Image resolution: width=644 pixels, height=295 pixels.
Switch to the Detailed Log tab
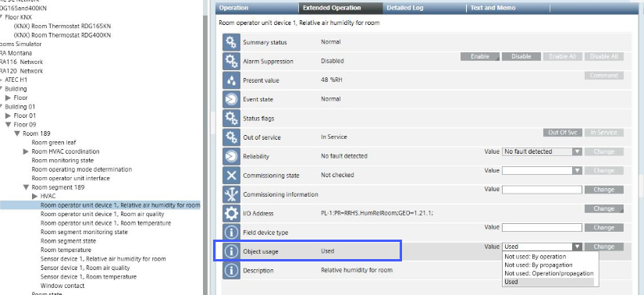click(x=405, y=8)
